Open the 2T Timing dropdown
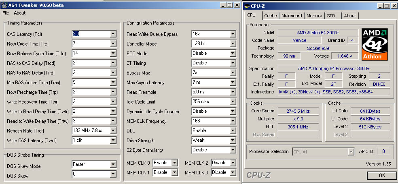Screen dimensions: 398x184 pyautogui.click(x=233, y=63)
